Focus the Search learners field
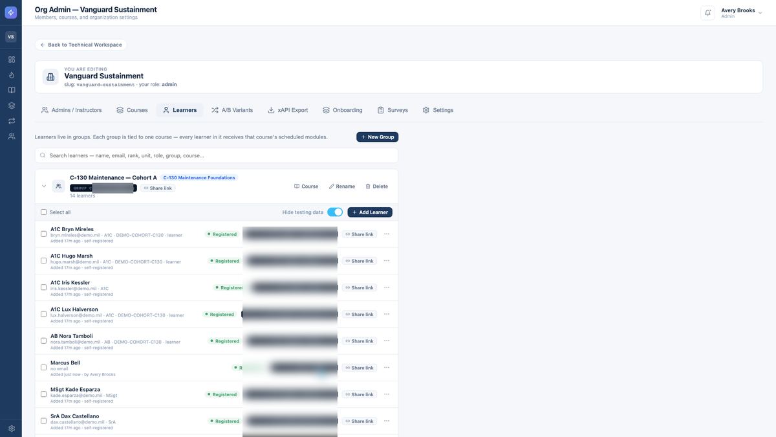This screenshot has width=776, height=437. [x=217, y=155]
